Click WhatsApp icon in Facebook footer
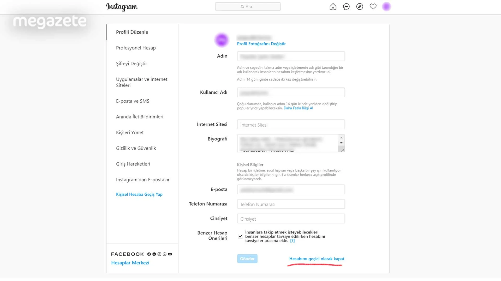 tap(164, 254)
